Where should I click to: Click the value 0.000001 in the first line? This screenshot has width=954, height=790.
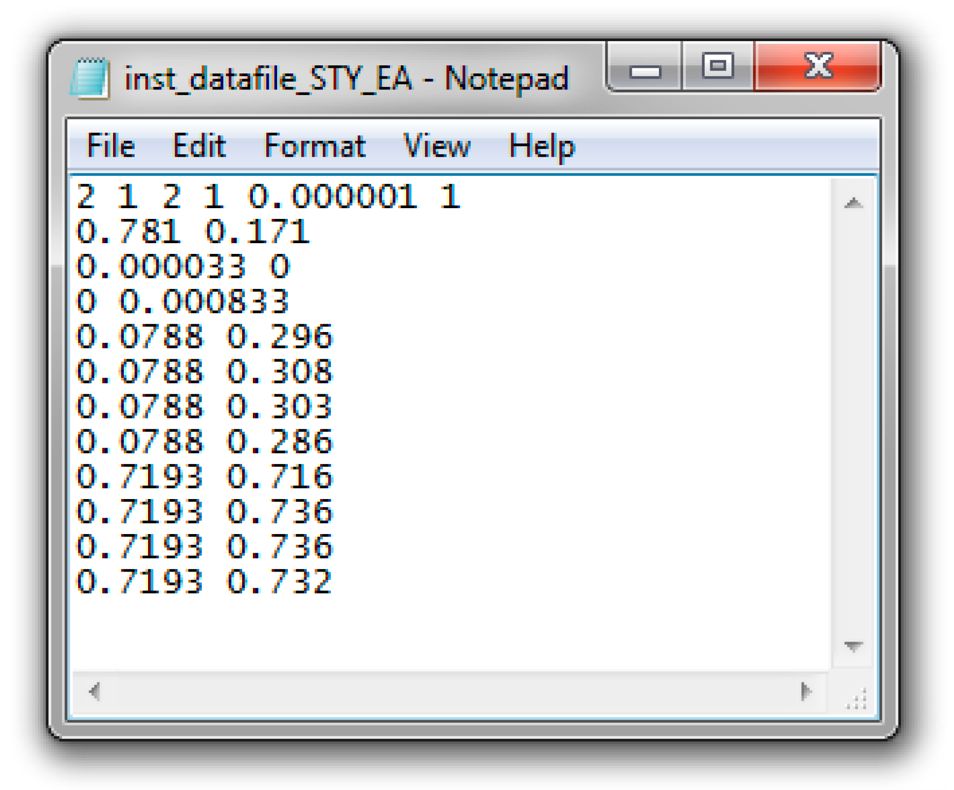pyautogui.click(x=333, y=197)
